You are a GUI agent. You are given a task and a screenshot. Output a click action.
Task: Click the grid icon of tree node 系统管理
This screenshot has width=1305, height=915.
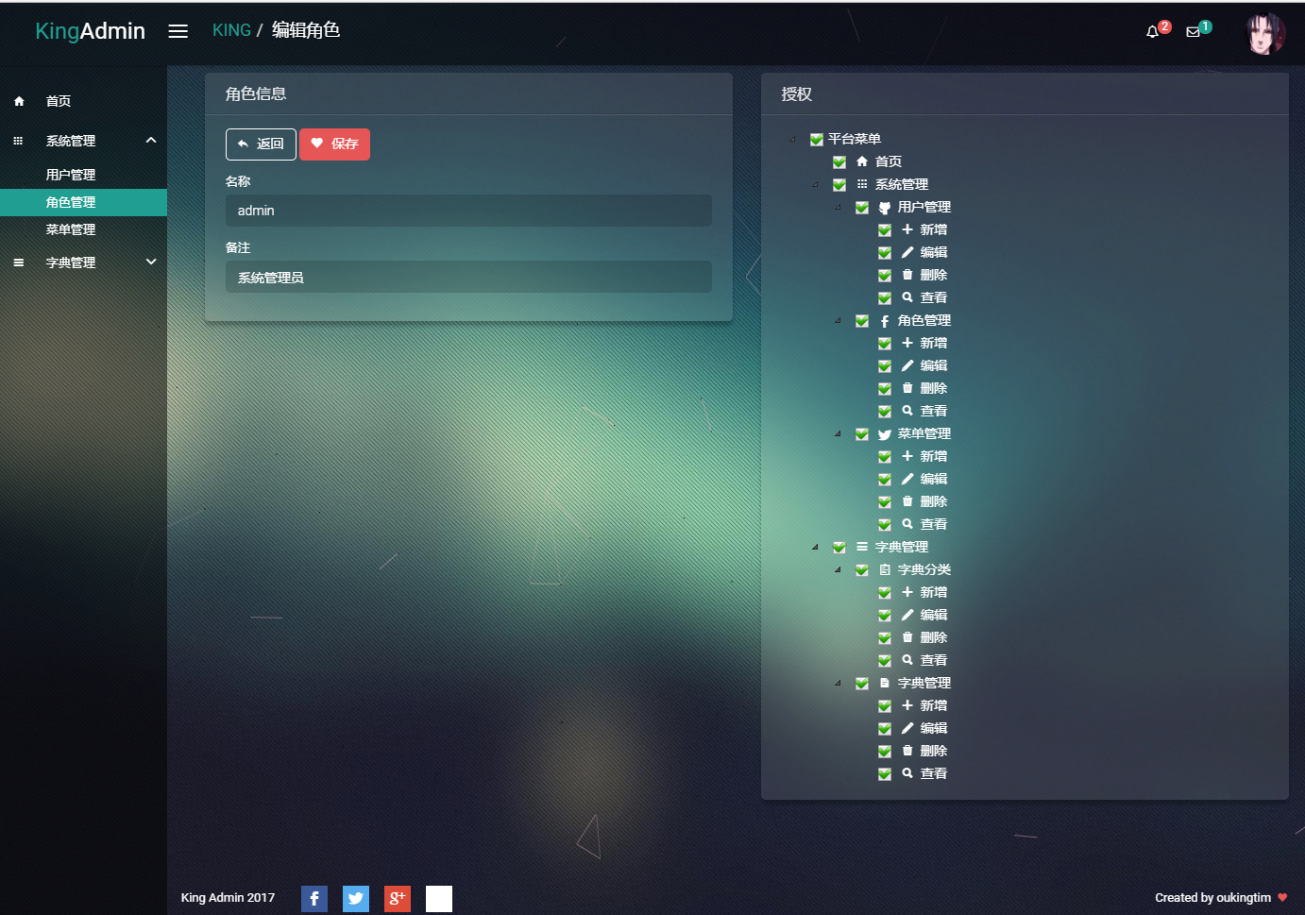(x=862, y=184)
